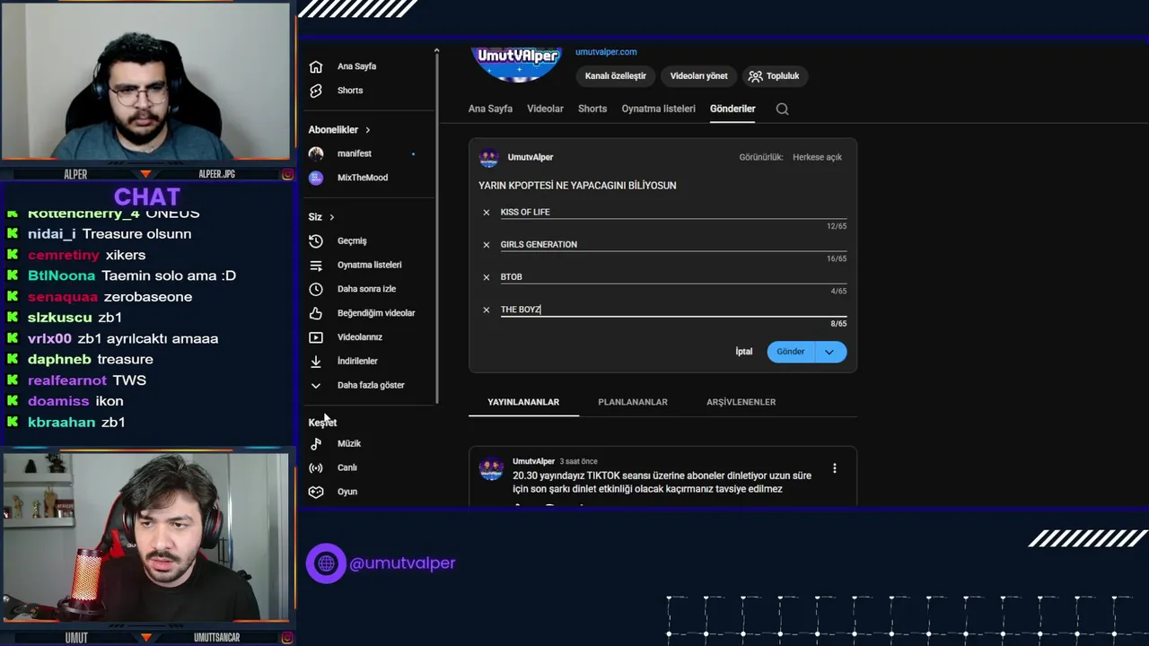Click the UmutvAlper avatar in post editor
1149x646 pixels.
tap(489, 158)
